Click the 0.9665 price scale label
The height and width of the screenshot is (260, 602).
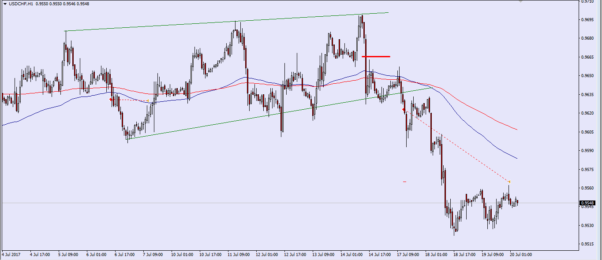(587, 57)
